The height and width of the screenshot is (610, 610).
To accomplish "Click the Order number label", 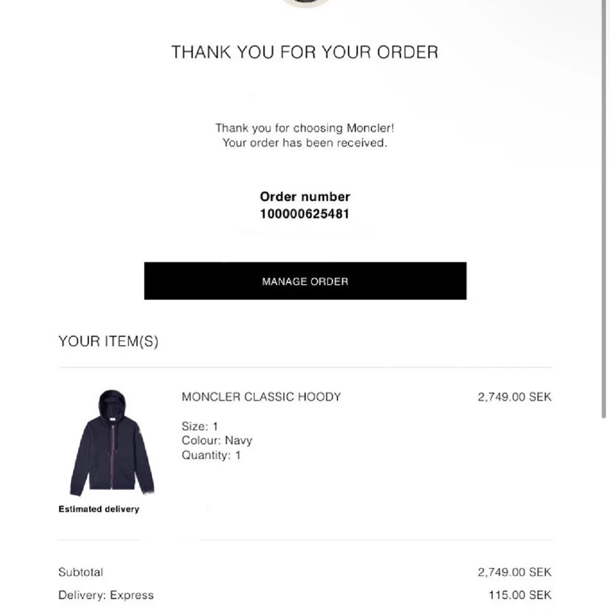I will pos(305,196).
